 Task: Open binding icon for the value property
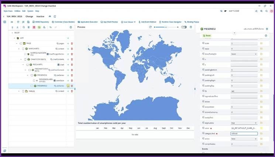[x=261, y=128]
